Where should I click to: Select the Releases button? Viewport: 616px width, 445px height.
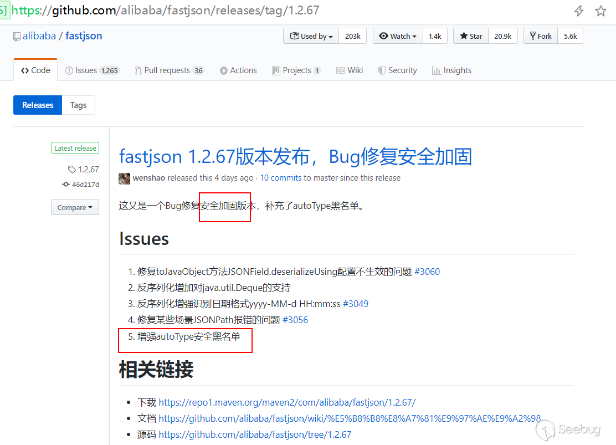click(38, 105)
